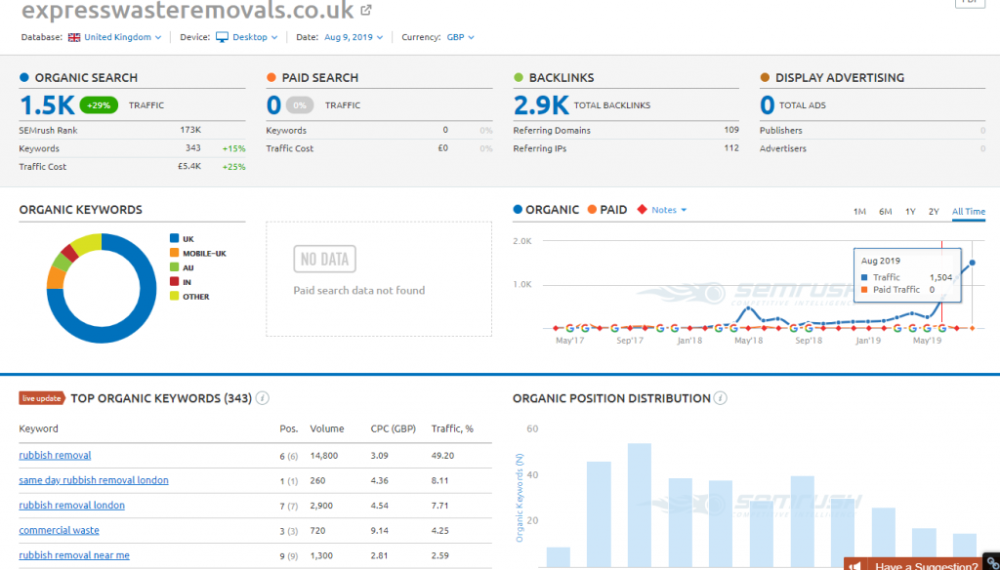Click the Traffic, % column header
Image resolution: width=1000 pixels, height=570 pixels.
click(x=452, y=428)
